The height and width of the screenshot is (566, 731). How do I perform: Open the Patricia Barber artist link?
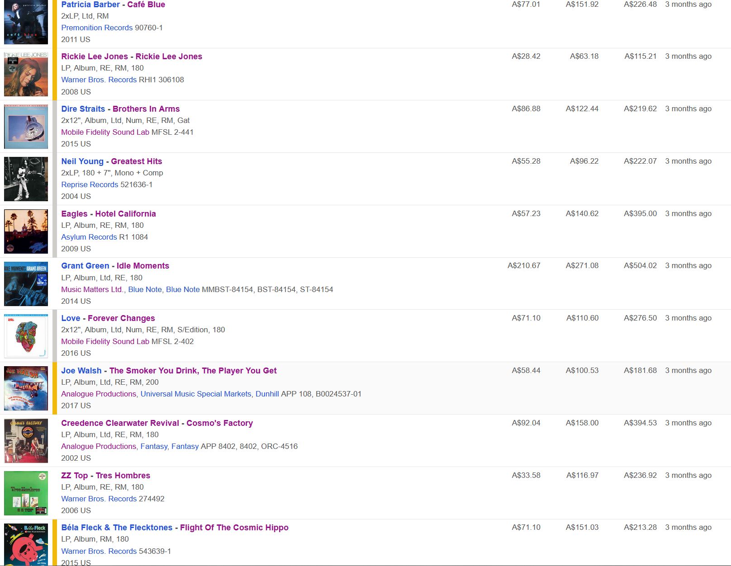(90, 5)
